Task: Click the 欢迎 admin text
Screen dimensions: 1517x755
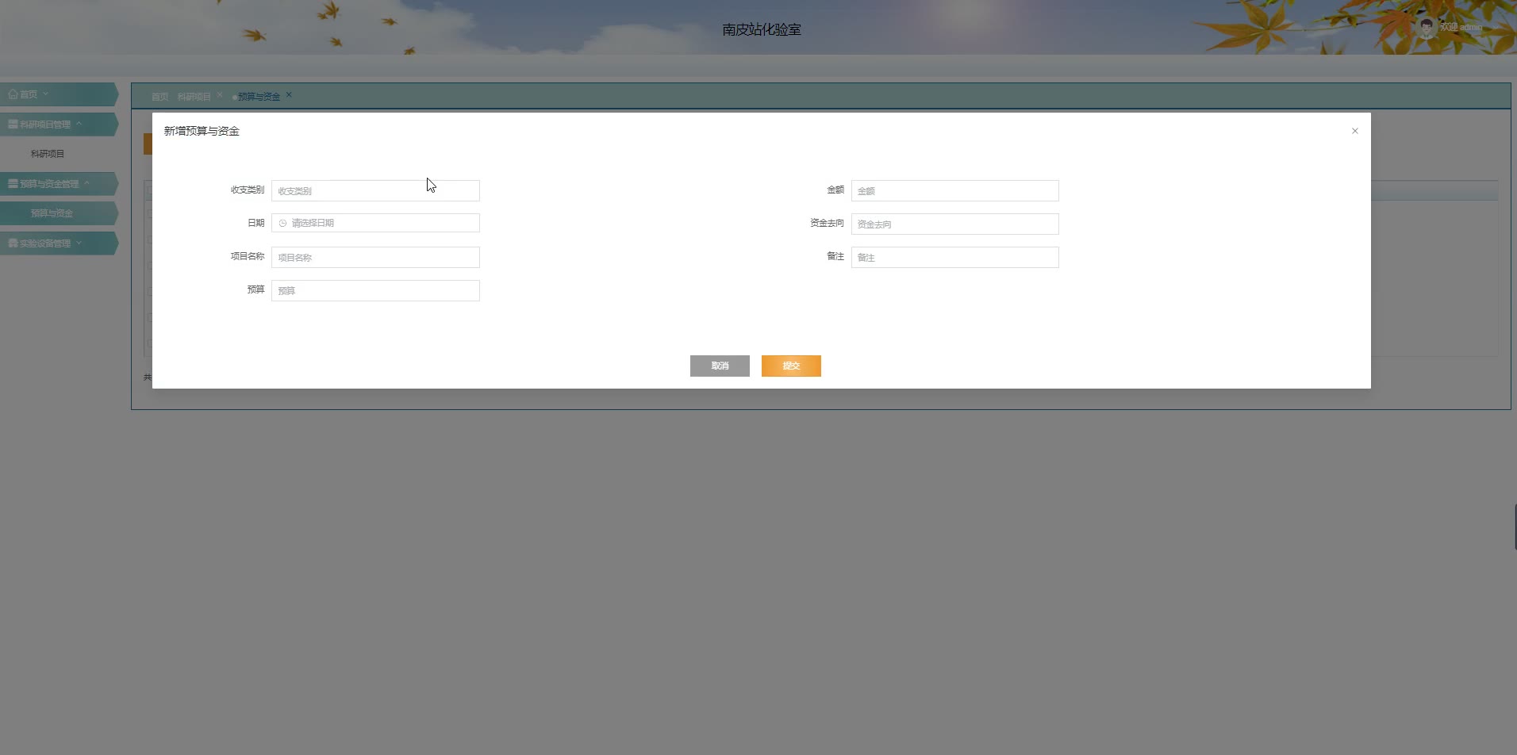Action: pos(1461,28)
